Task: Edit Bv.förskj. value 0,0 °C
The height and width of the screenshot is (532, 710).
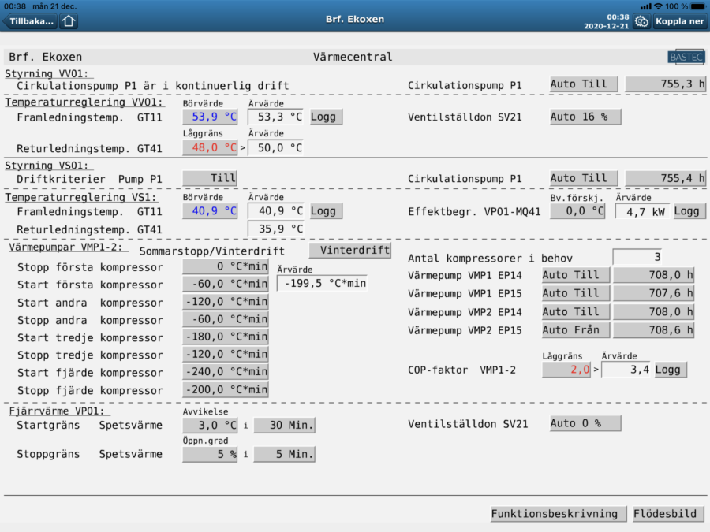Action: 577,211
